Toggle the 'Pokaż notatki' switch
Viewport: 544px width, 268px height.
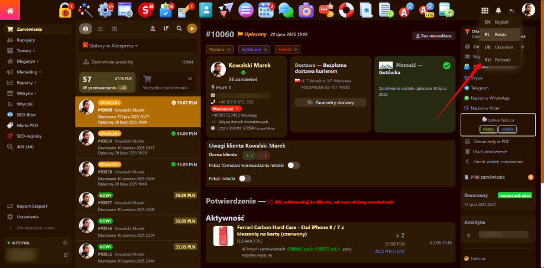click(x=245, y=179)
